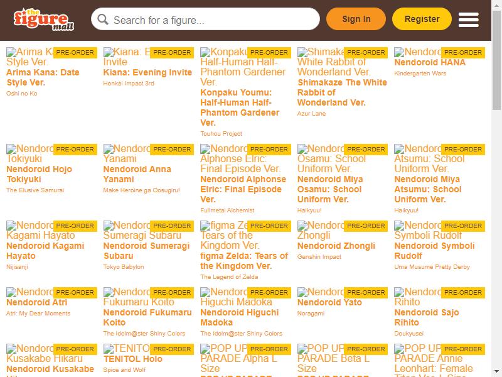Screen dimensions: 502x377
Task: Click the Fullmetal Alchemist series text
Action: tap(227, 210)
